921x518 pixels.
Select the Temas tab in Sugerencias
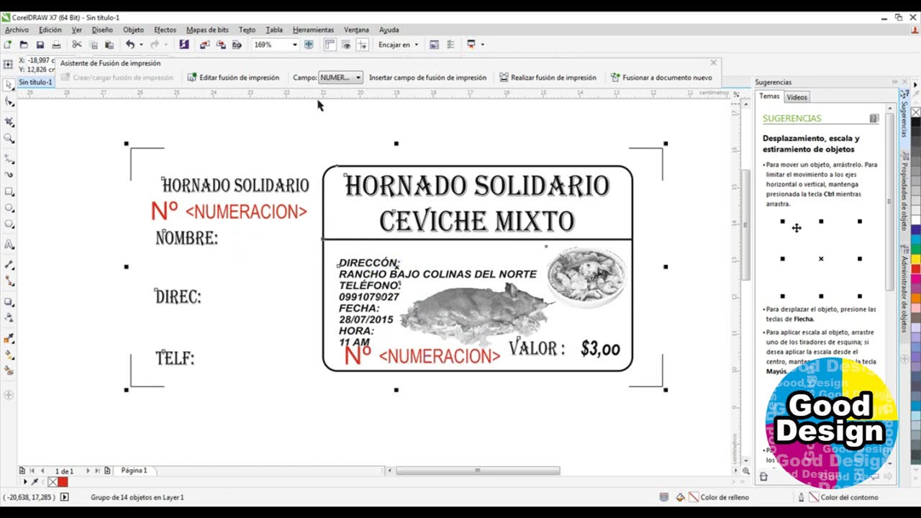coord(769,96)
